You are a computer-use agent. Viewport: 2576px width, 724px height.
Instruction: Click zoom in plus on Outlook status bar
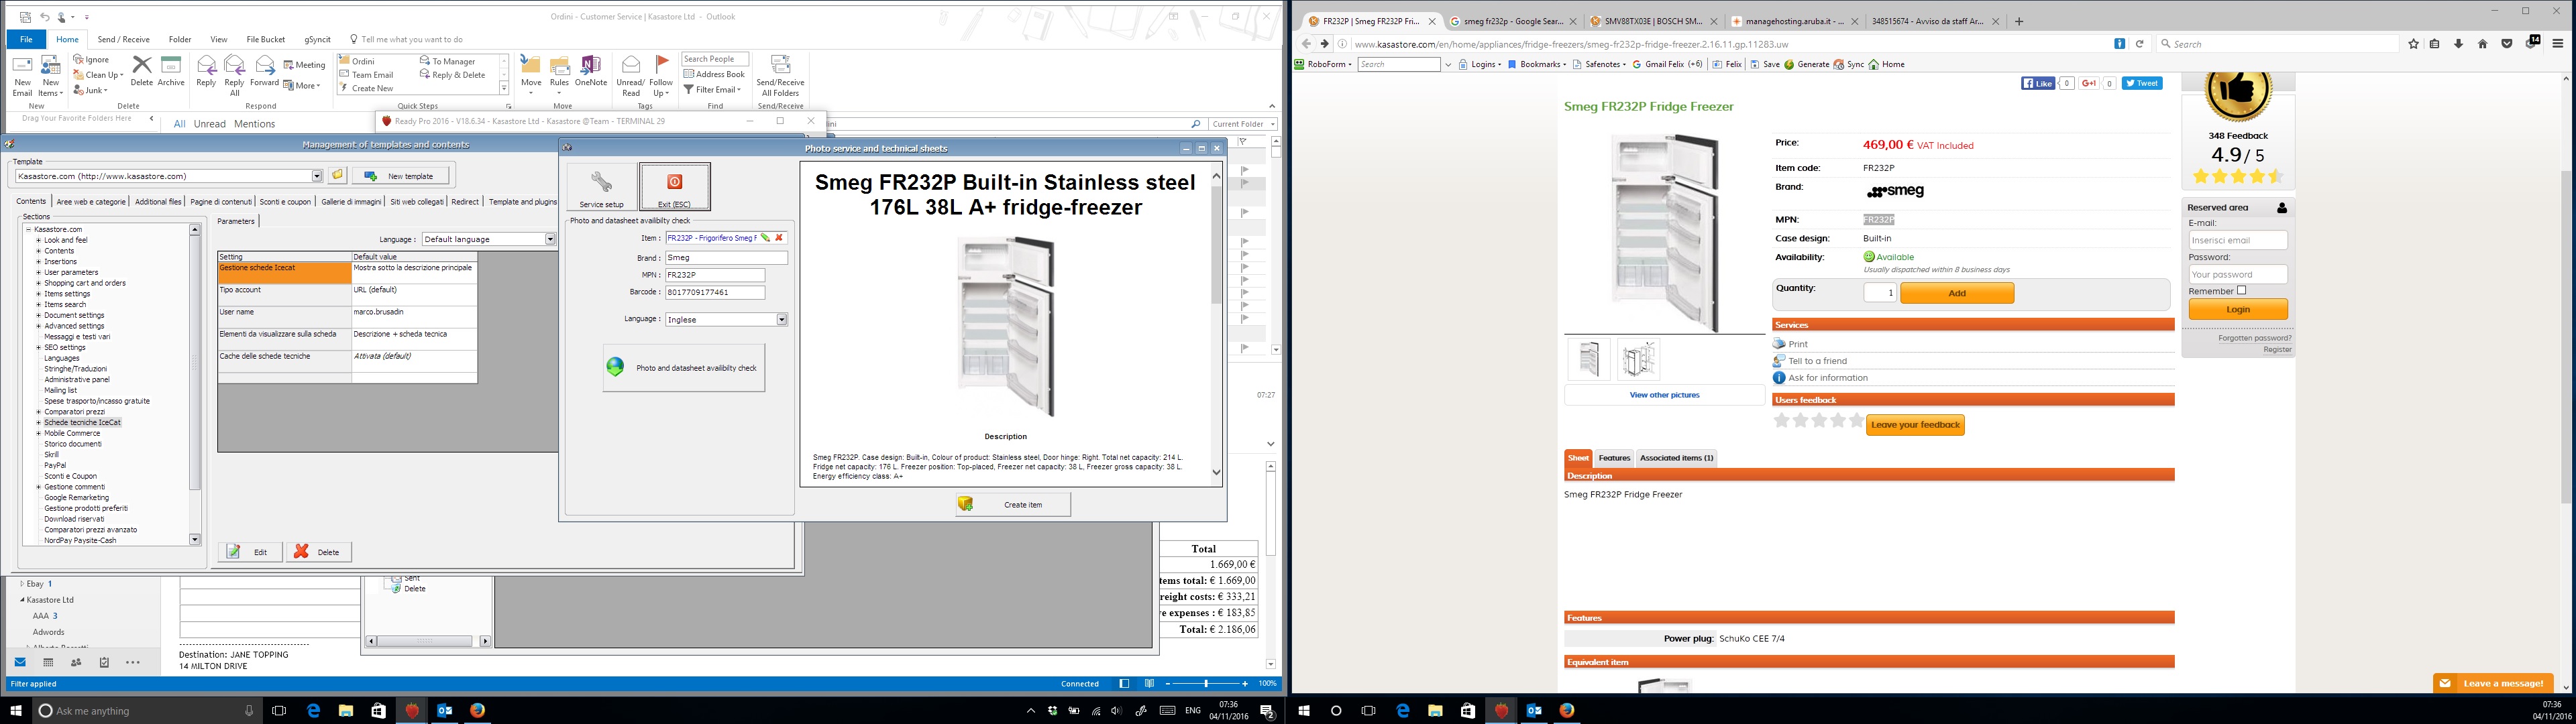point(1244,684)
